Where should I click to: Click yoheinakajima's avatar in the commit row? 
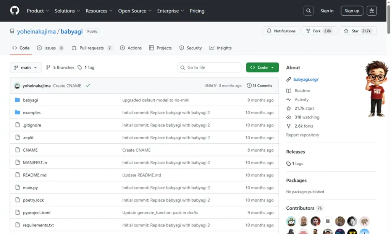[17, 86]
